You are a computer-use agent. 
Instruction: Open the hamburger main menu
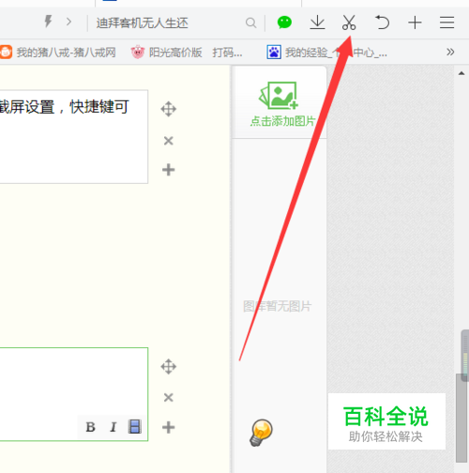(x=446, y=23)
